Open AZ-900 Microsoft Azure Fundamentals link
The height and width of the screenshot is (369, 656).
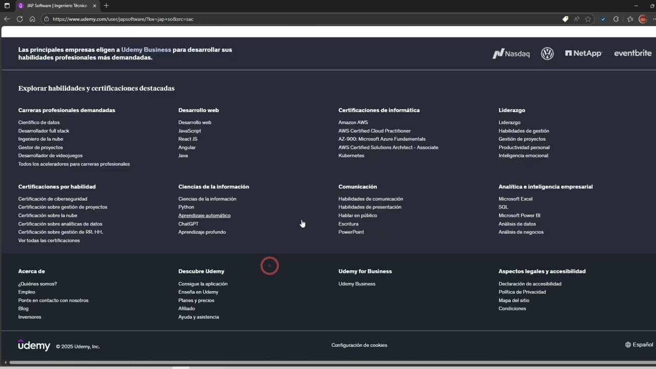coord(382,139)
